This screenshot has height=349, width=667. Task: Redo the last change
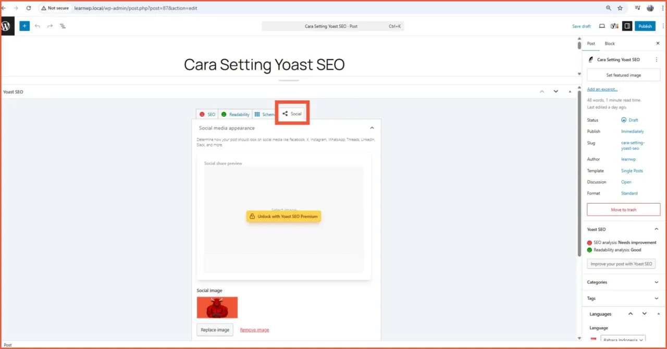click(50, 26)
